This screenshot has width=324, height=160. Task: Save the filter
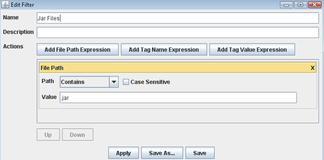(x=200, y=153)
